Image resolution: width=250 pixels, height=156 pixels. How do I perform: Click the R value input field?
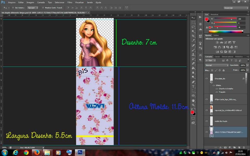(241, 19)
